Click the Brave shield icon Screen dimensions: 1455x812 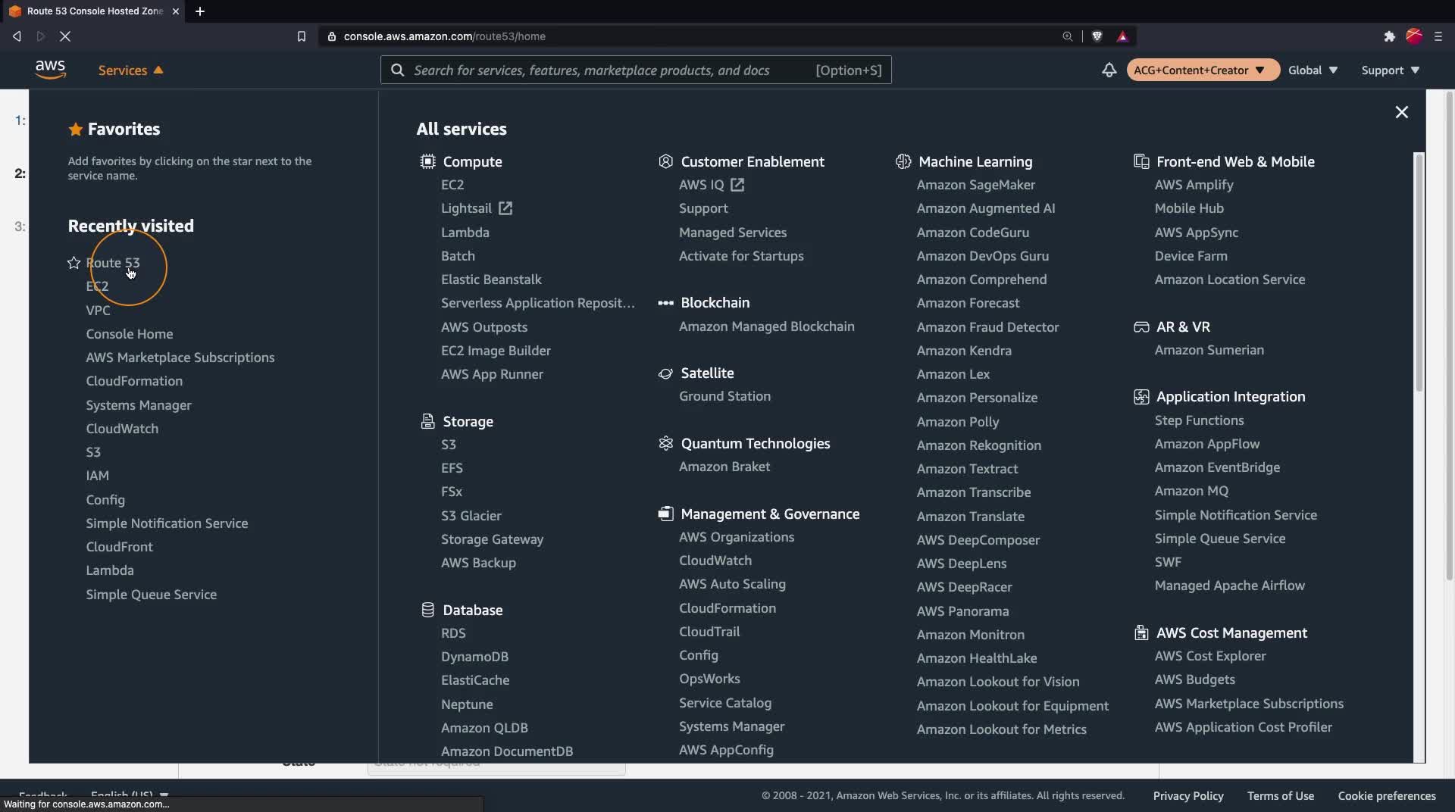(x=1097, y=36)
